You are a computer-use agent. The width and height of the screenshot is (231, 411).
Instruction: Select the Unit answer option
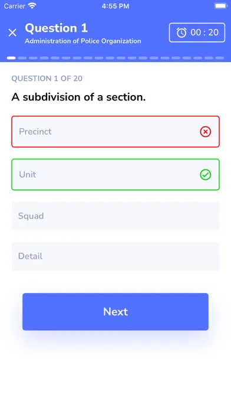[x=115, y=175]
